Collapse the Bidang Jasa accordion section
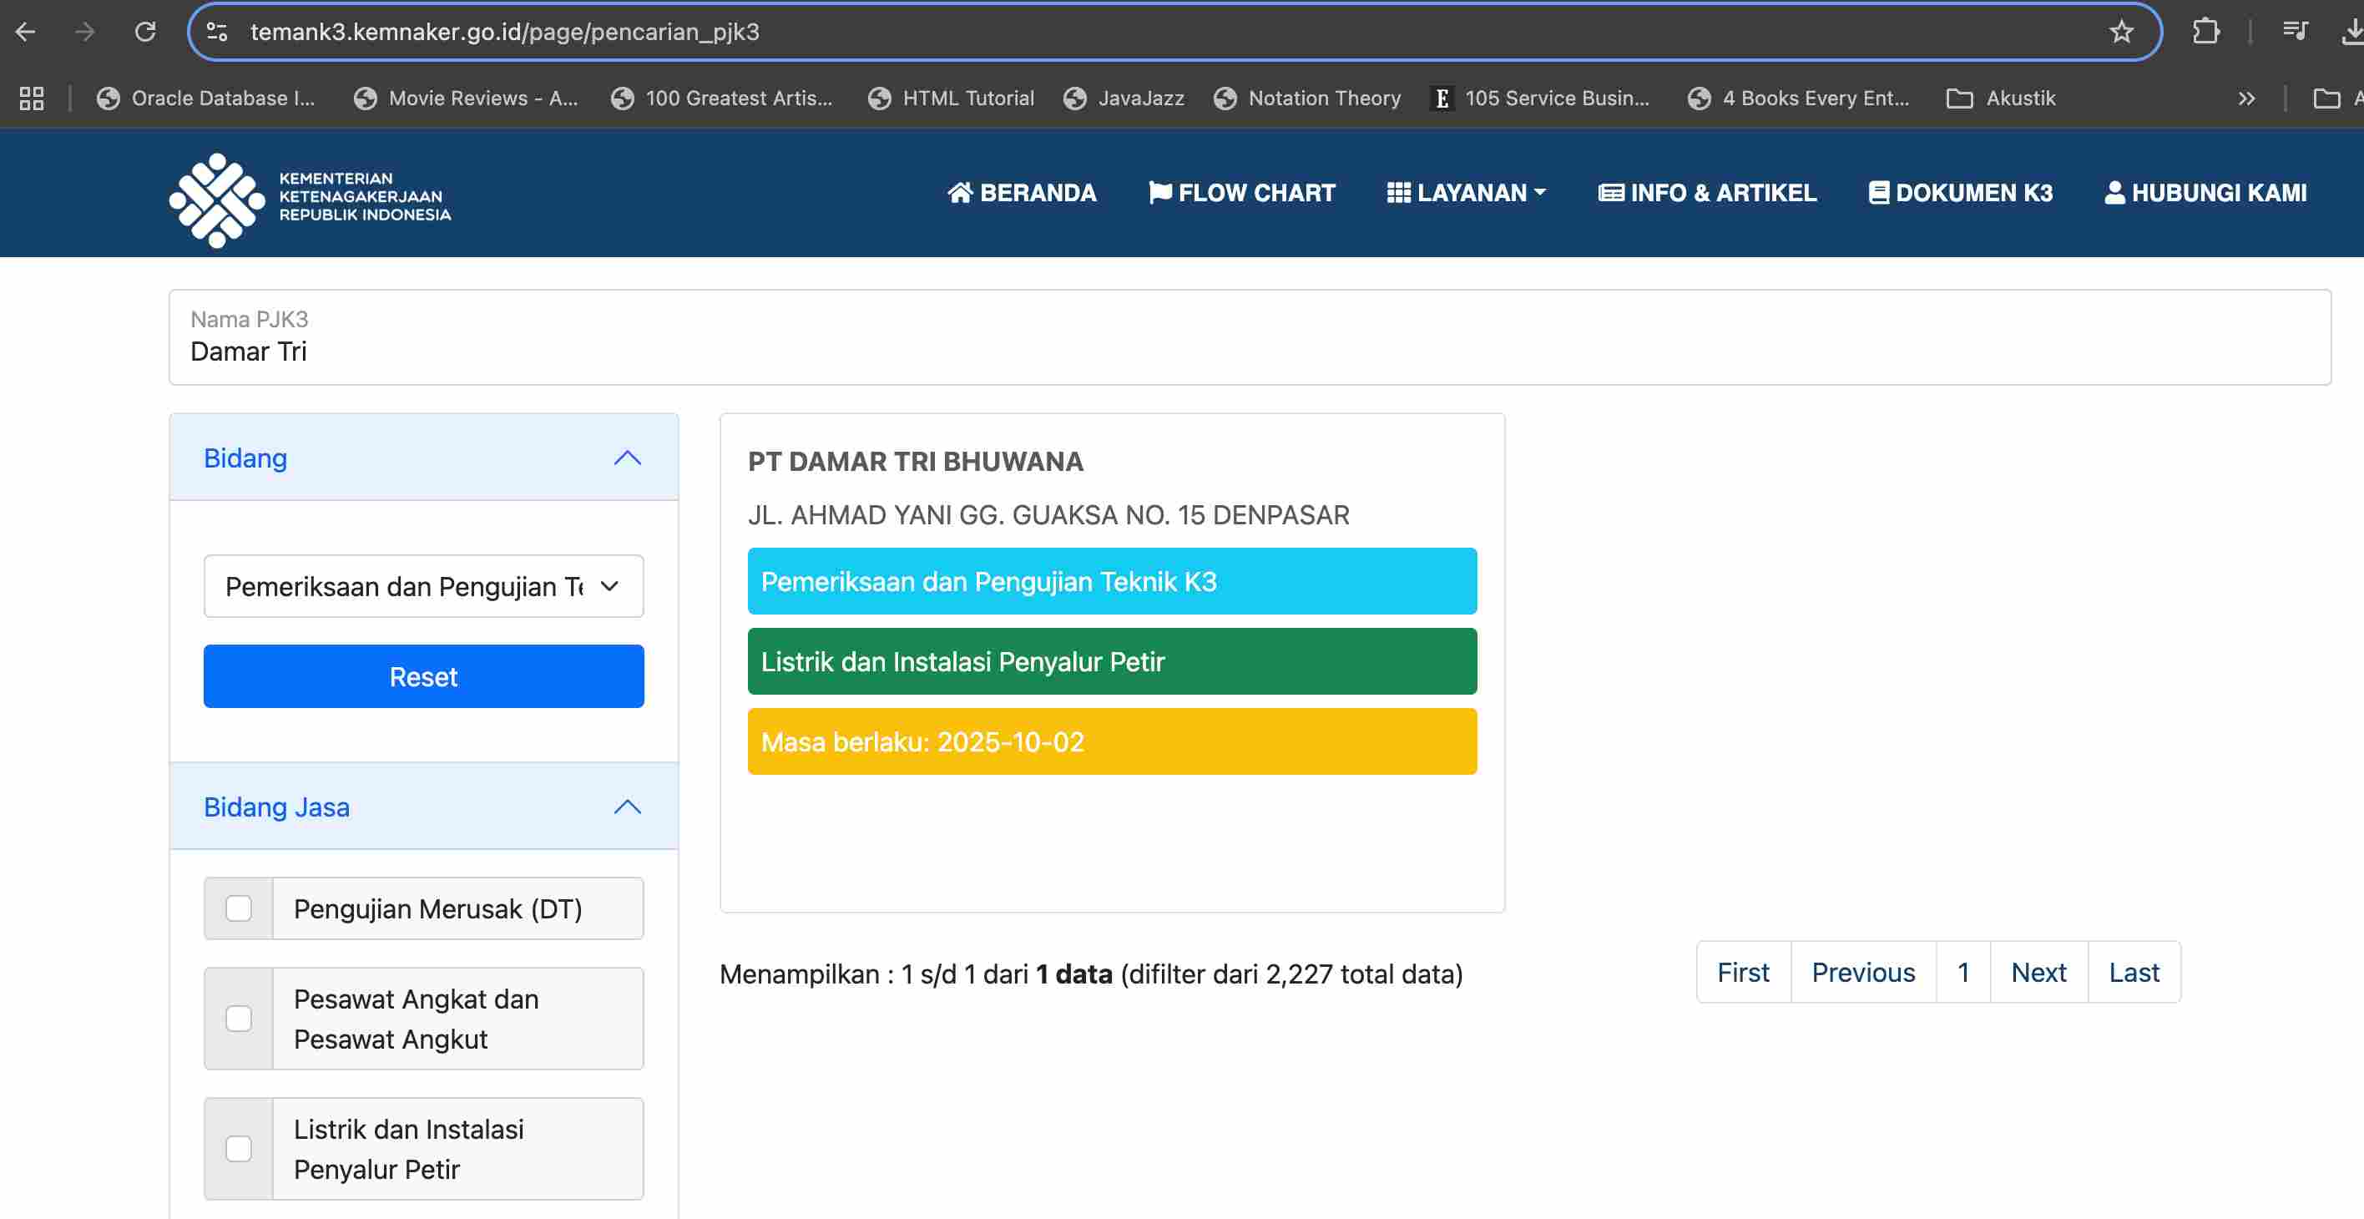The image size is (2364, 1219). pyautogui.click(x=627, y=806)
